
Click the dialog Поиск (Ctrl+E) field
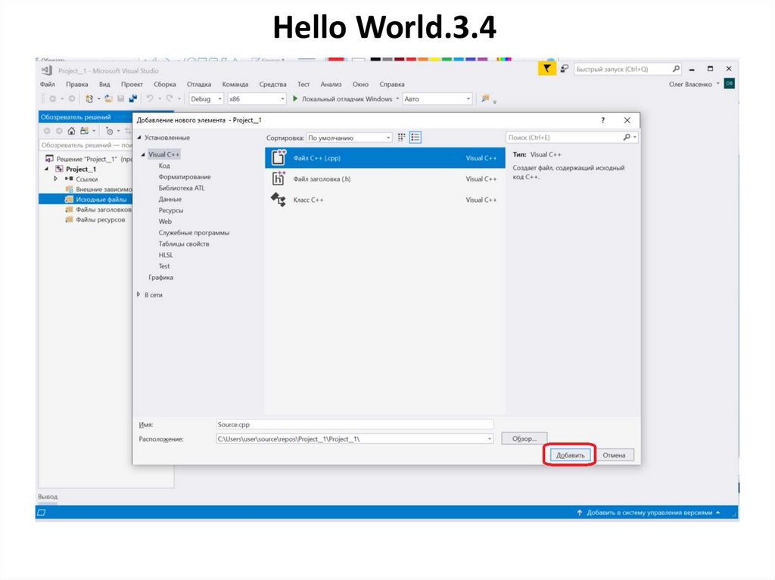565,138
